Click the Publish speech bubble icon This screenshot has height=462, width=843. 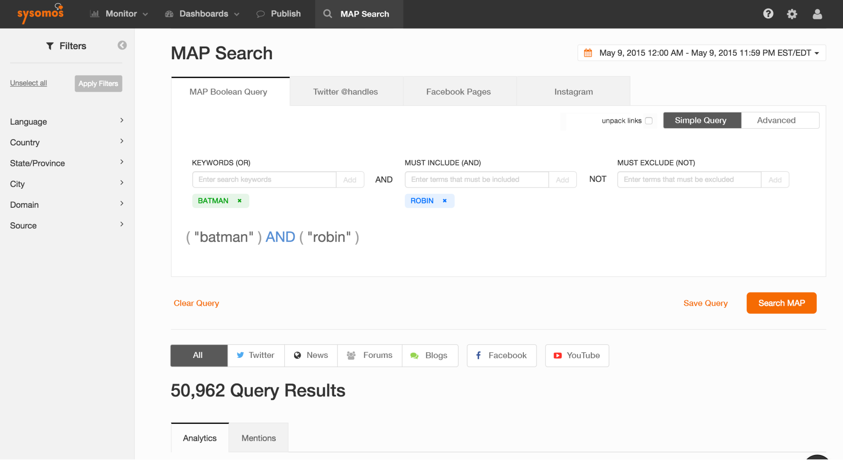click(x=260, y=14)
